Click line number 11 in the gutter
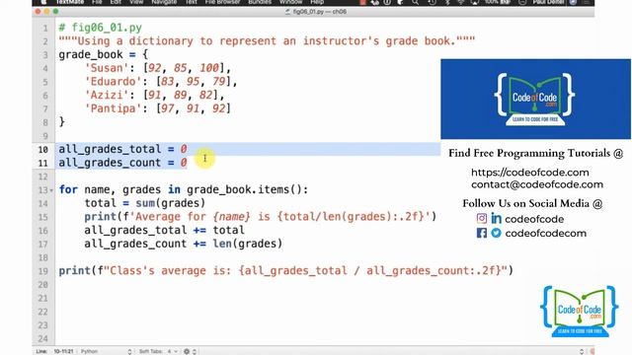 (43, 164)
